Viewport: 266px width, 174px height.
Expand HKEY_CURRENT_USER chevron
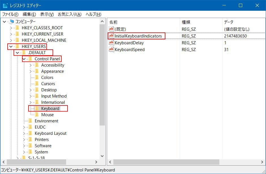[x=11, y=34]
